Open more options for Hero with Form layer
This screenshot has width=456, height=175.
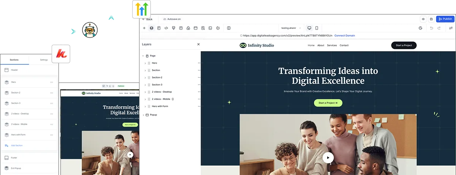[199, 106]
